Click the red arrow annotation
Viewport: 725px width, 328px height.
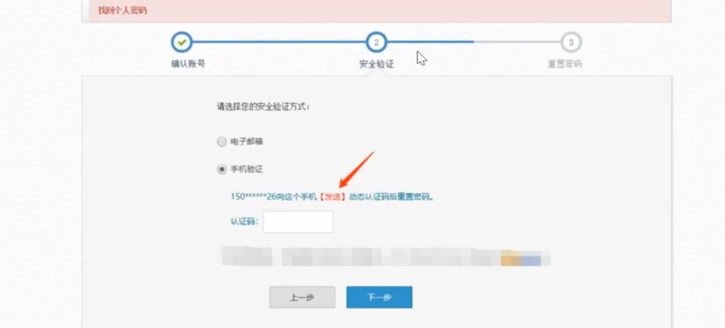357,169
